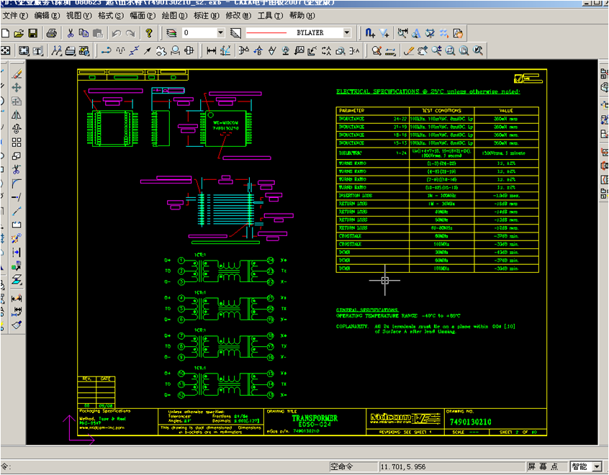Save the drawing using the floppy disk icon
This screenshot has height=475, width=609.
[x=33, y=33]
